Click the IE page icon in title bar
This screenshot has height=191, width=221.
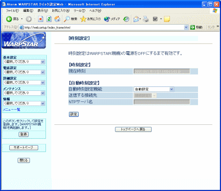4,4
